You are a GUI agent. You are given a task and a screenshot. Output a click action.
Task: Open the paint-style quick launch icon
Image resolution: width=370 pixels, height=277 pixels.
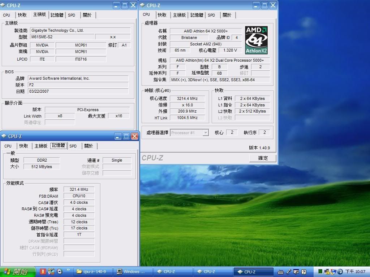click(51, 272)
